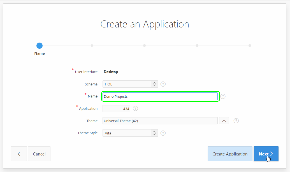Go to the fourth wizard step dot
The height and width of the screenshot is (172, 290).
click(197, 45)
